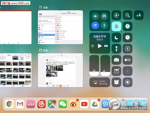Launch the Apple TV remote

coord(127,60)
